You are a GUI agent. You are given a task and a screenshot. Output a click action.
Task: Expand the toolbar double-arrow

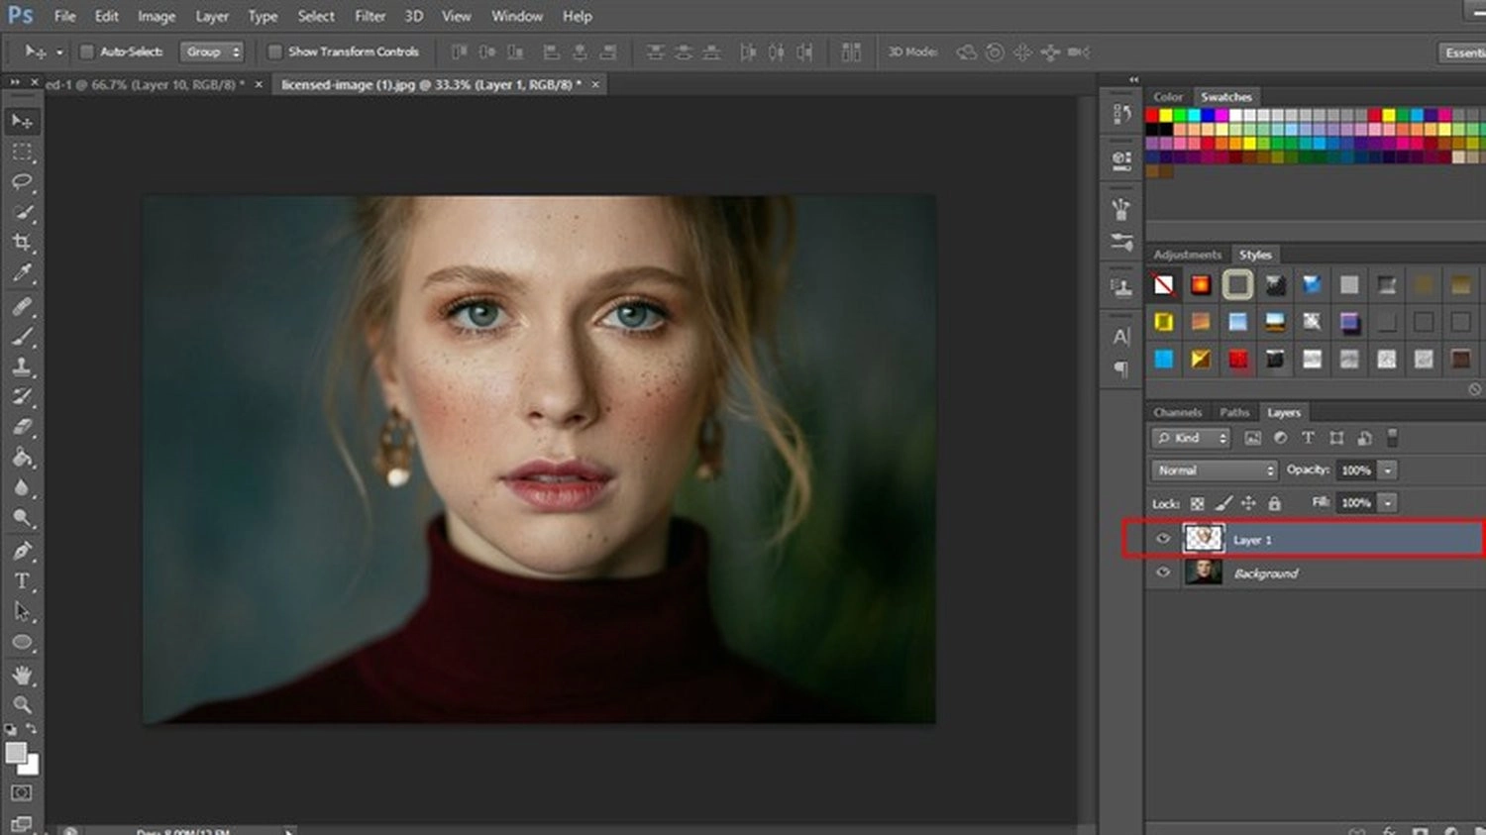pos(15,81)
